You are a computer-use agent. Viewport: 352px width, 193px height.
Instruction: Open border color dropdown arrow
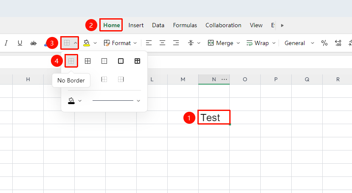click(80, 101)
